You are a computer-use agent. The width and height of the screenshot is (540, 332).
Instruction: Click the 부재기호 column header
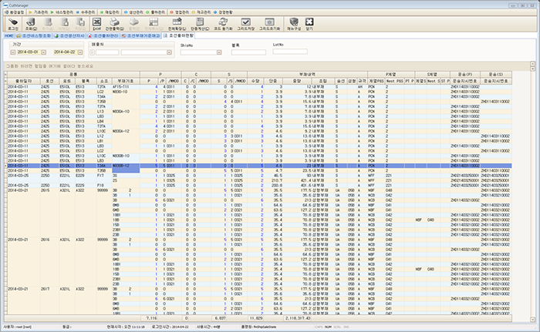click(126, 81)
